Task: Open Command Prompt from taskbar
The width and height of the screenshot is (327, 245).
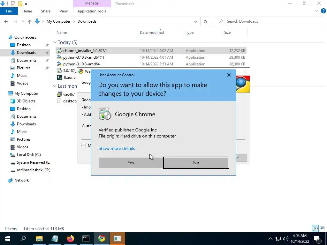Action: click(86, 239)
